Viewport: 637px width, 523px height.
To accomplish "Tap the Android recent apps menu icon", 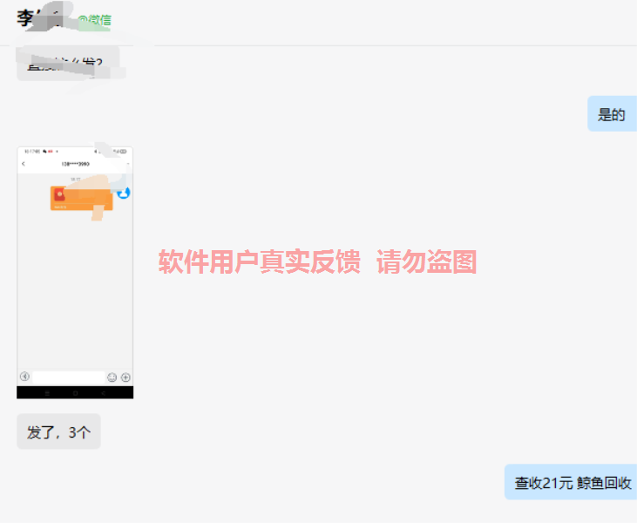I will point(47,393).
